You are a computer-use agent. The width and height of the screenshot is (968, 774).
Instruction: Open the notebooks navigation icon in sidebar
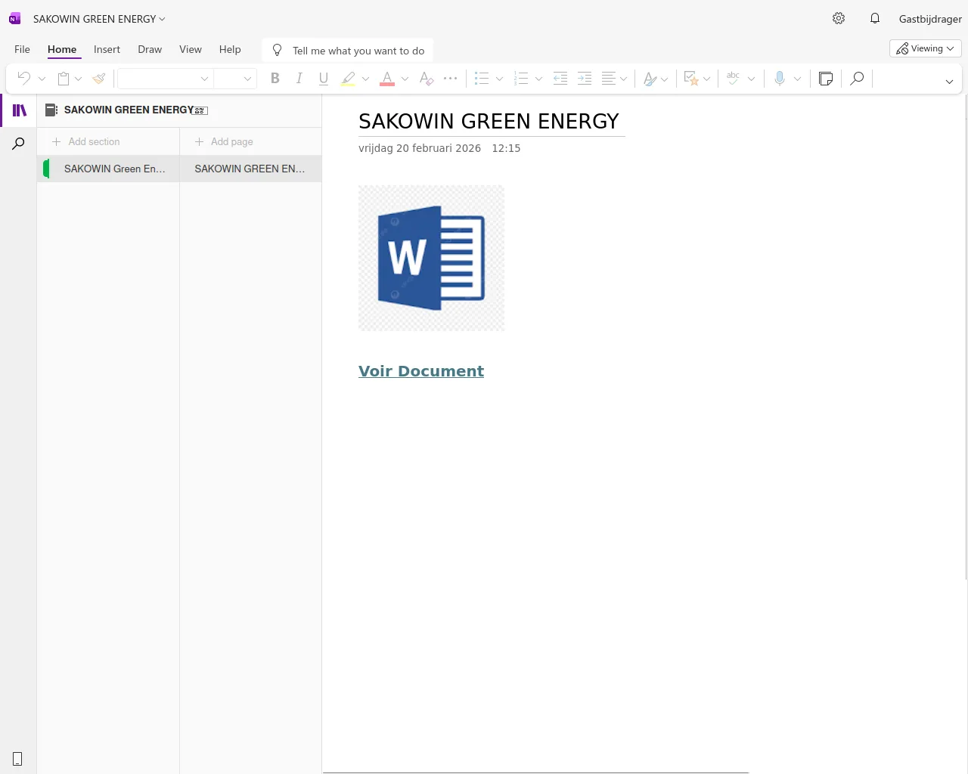point(20,110)
